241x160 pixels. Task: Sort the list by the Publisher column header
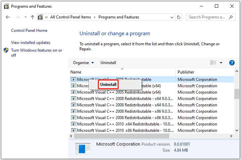(x=205, y=72)
